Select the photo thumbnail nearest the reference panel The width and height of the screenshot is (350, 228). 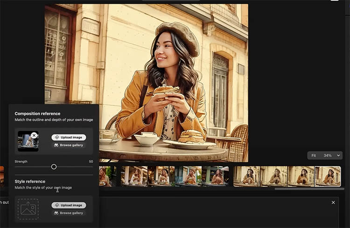(107, 176)
